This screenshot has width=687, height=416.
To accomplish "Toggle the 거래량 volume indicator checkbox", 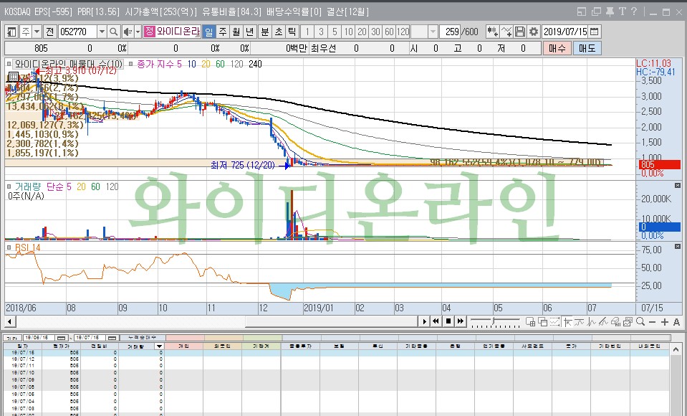I will 9,186.
